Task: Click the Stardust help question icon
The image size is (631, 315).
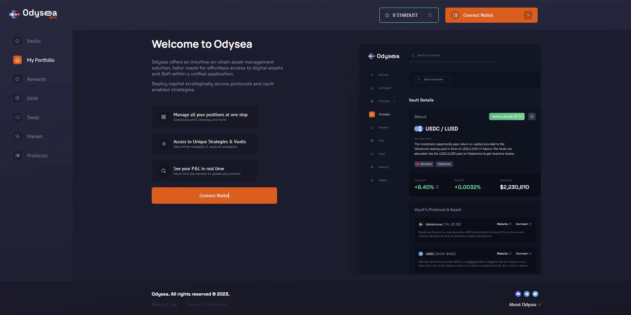Action: pos(430,15)
